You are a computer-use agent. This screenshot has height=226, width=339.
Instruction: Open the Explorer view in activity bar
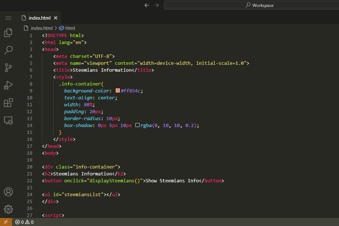click(x=8, y=33)
